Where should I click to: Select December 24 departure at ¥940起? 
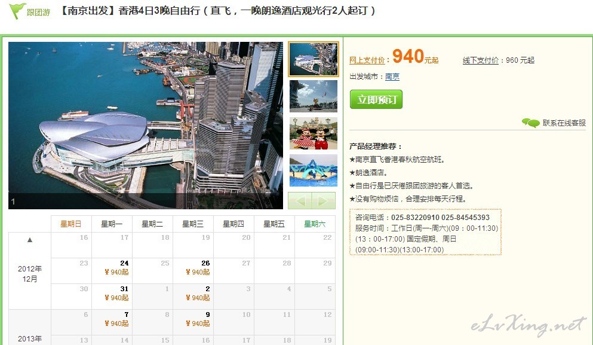(112, 271)
